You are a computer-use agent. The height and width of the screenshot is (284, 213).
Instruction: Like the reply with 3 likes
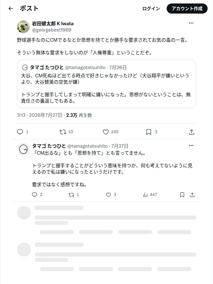pos(108,195)
